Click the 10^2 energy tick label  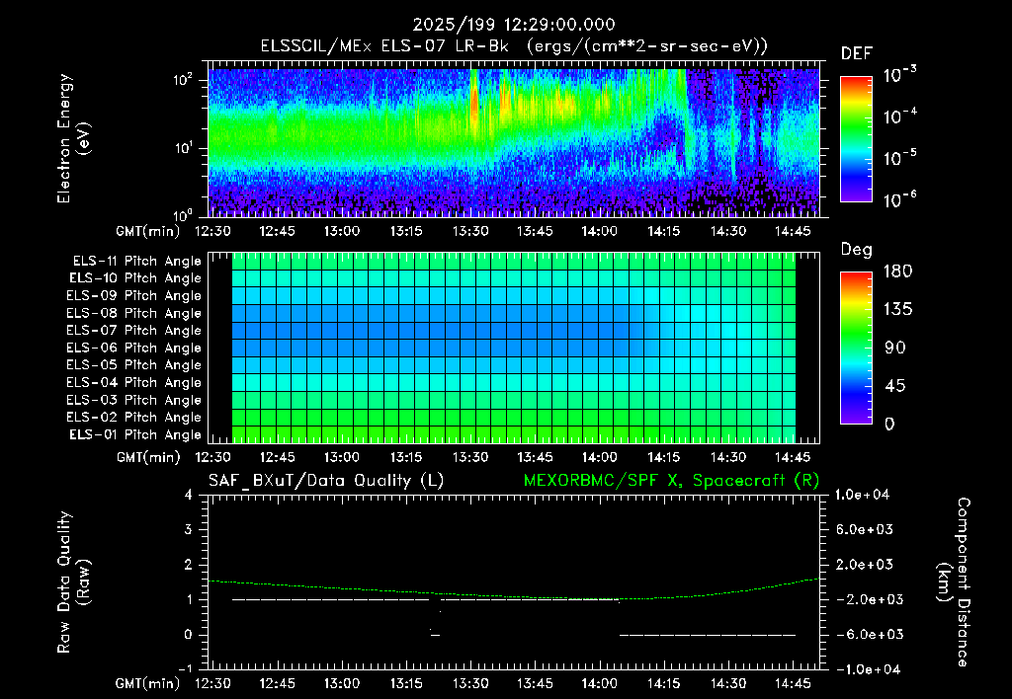tap(183, 80)
